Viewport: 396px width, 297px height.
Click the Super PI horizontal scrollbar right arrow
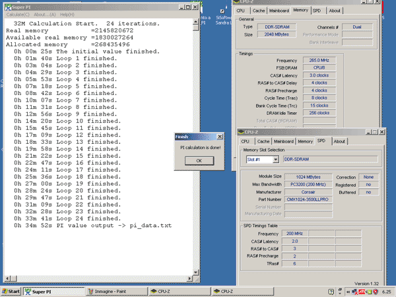(189, 279)
